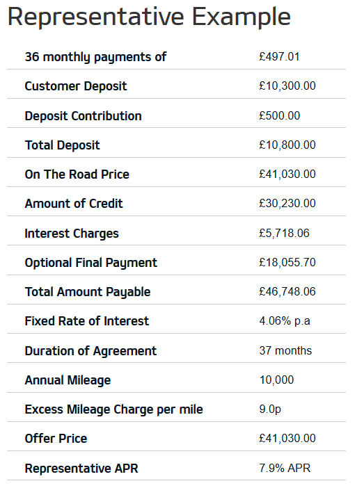Click the On The Road Price label
364x488 pixels.
click(77, 174)
